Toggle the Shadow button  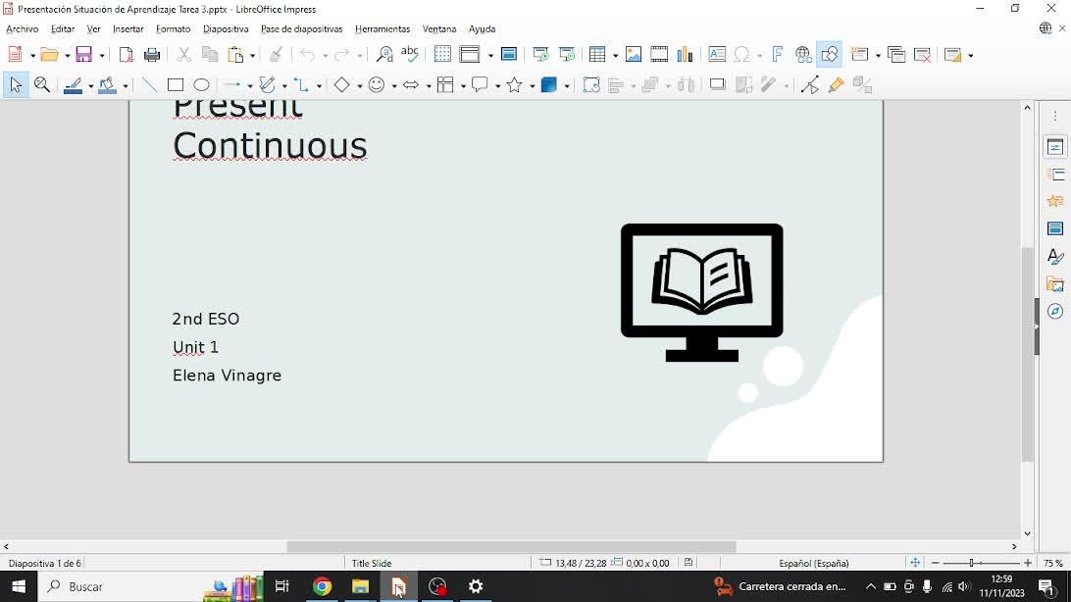pyautogui.click(x=718, y=85)
